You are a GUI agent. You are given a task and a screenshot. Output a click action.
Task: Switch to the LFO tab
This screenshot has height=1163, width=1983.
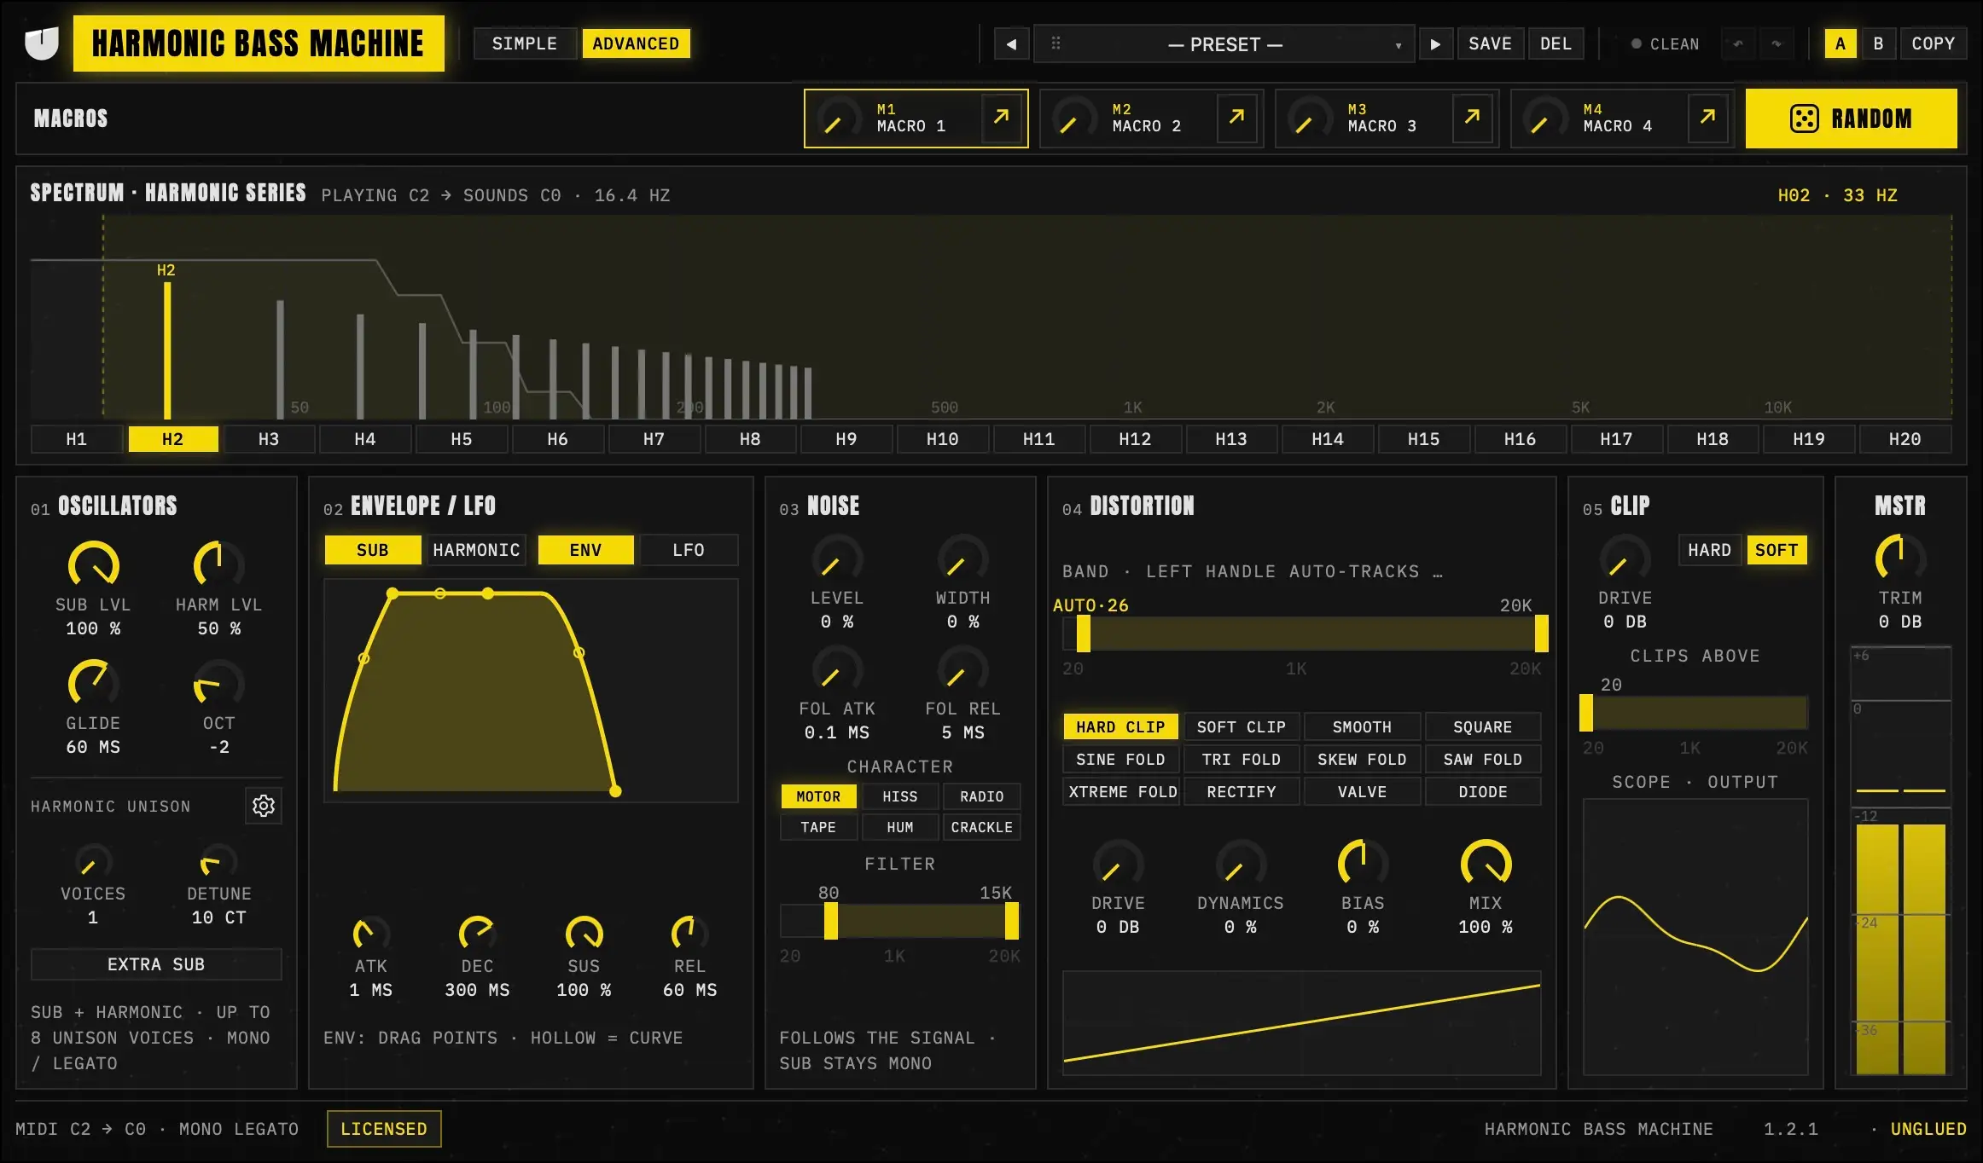(x=688, y=550)
